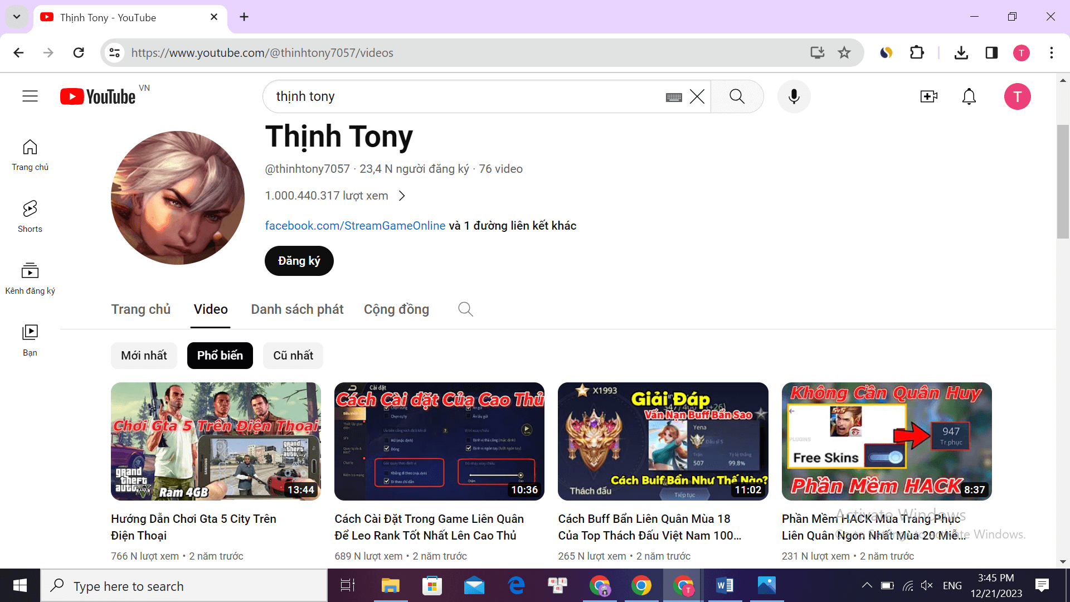Open Shorts from the sidebar

pos(30,217)
